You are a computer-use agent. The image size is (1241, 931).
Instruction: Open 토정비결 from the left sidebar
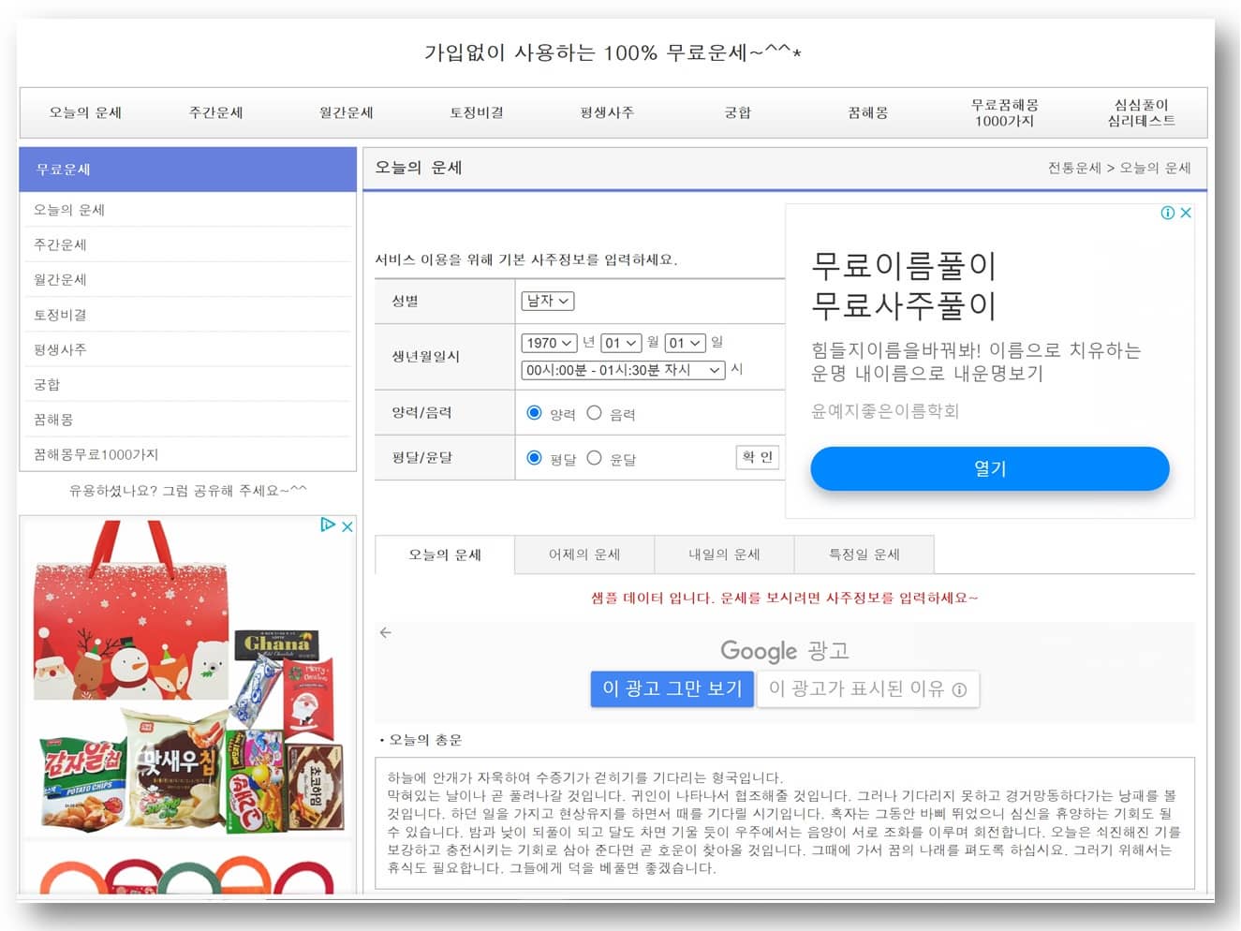point(59,315)
